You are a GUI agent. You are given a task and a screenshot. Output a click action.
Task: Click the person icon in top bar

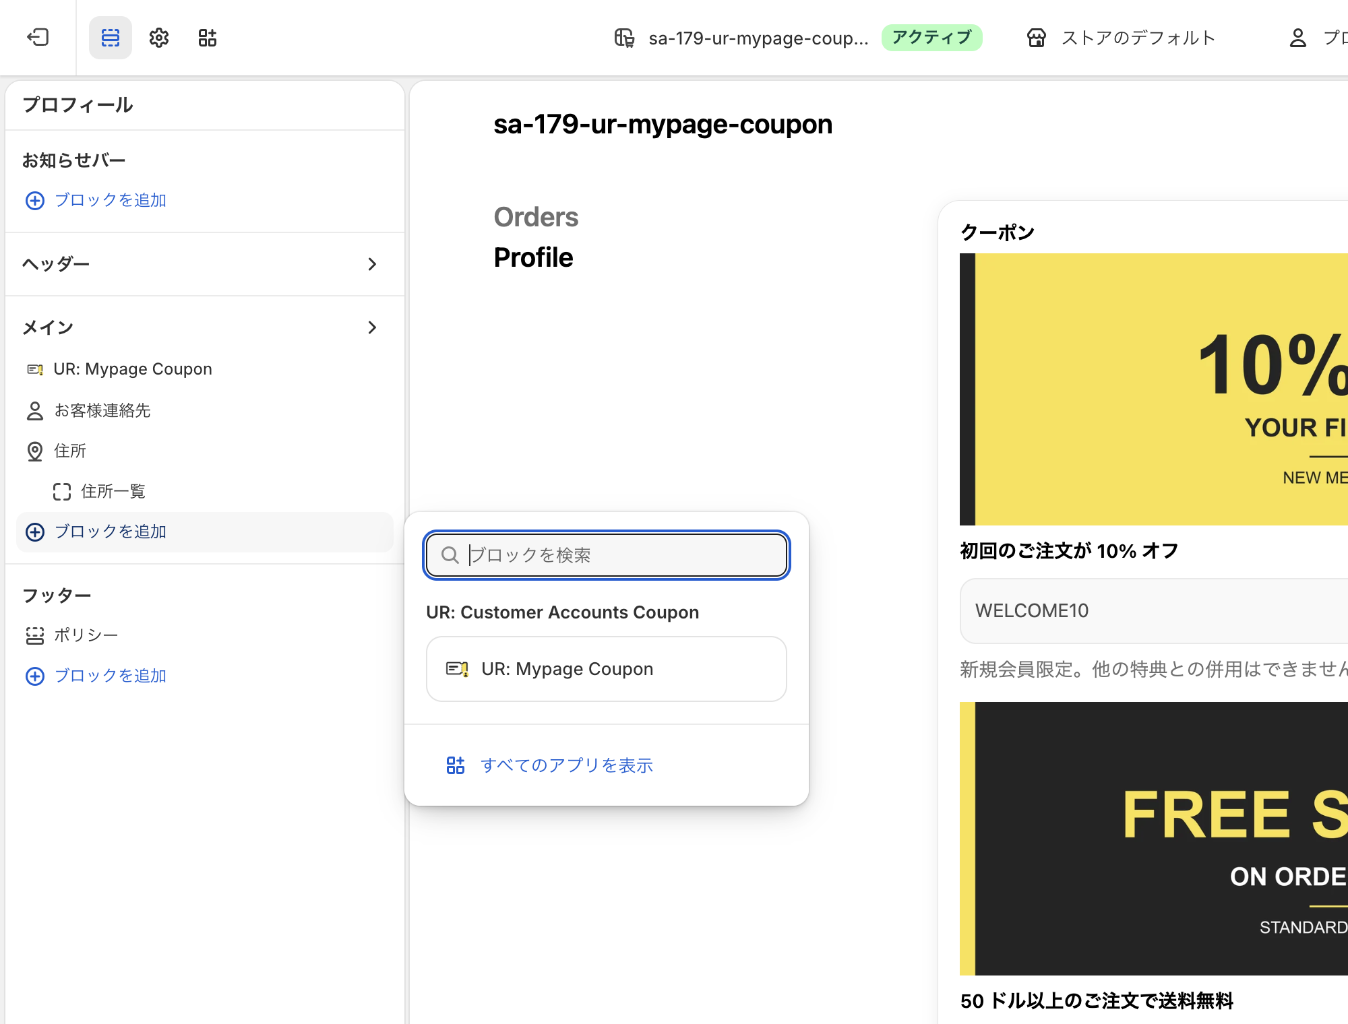click(x=1298, y=38)
